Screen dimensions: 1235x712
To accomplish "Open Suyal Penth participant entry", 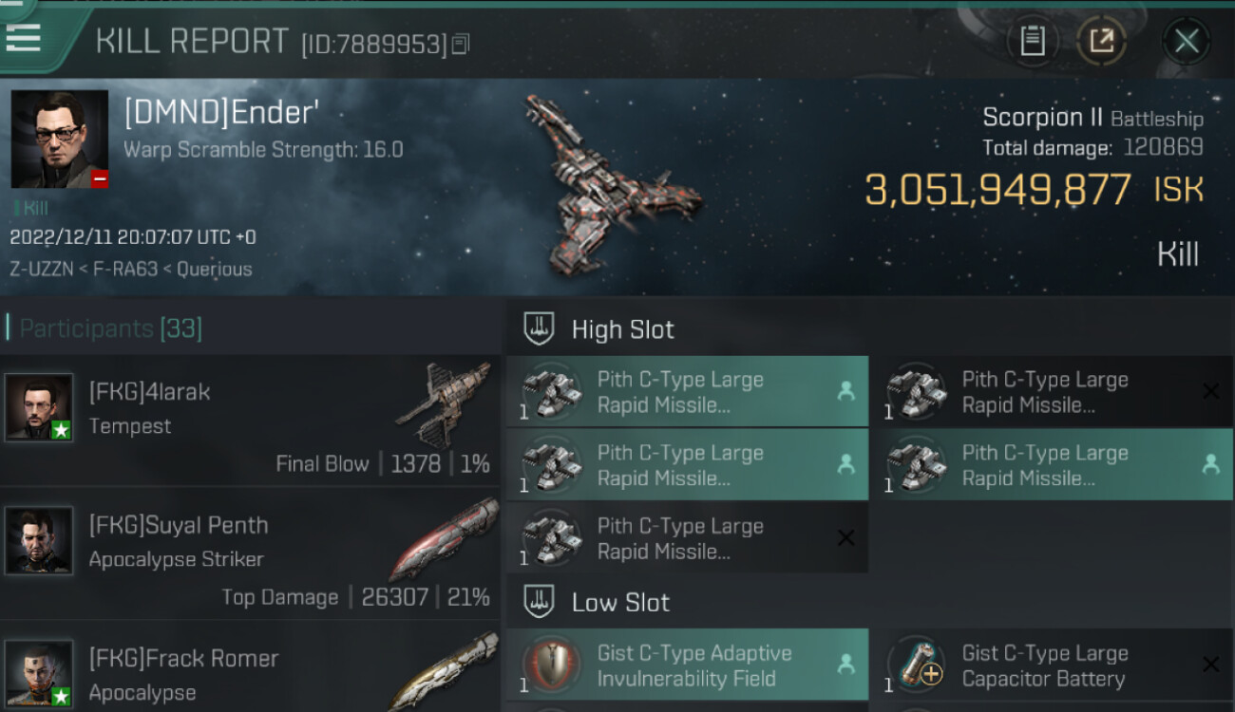I will point(250,553).
